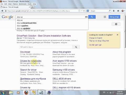
Task: Open Samsung n100 drivers link
Action: pyautogui.click(x=64, y=70)
